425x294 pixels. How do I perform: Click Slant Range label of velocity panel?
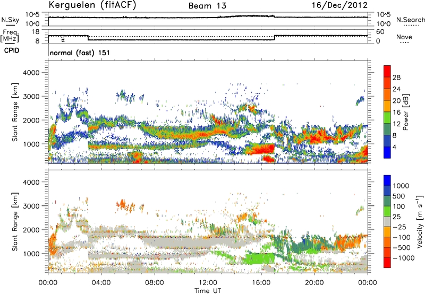point(15,222)
